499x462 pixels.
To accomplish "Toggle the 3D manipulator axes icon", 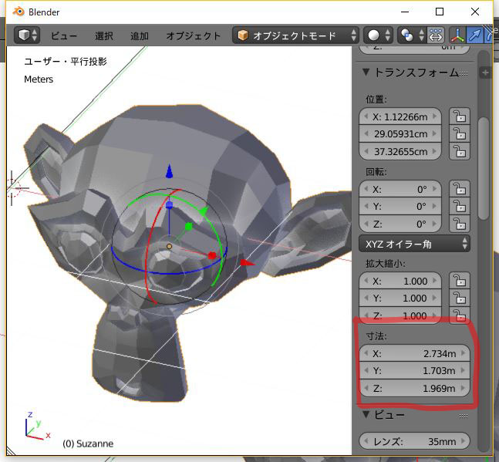I will click(x=457, y=35).
